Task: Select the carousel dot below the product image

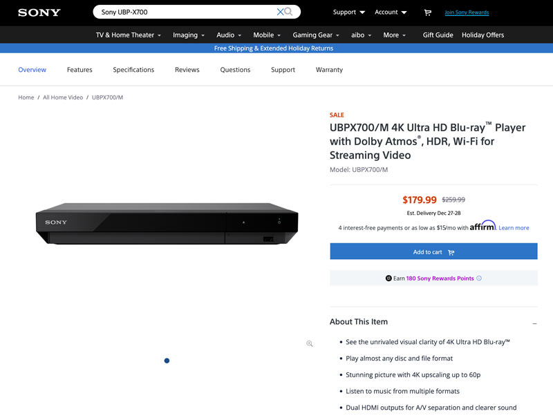Action: (167, 360)
